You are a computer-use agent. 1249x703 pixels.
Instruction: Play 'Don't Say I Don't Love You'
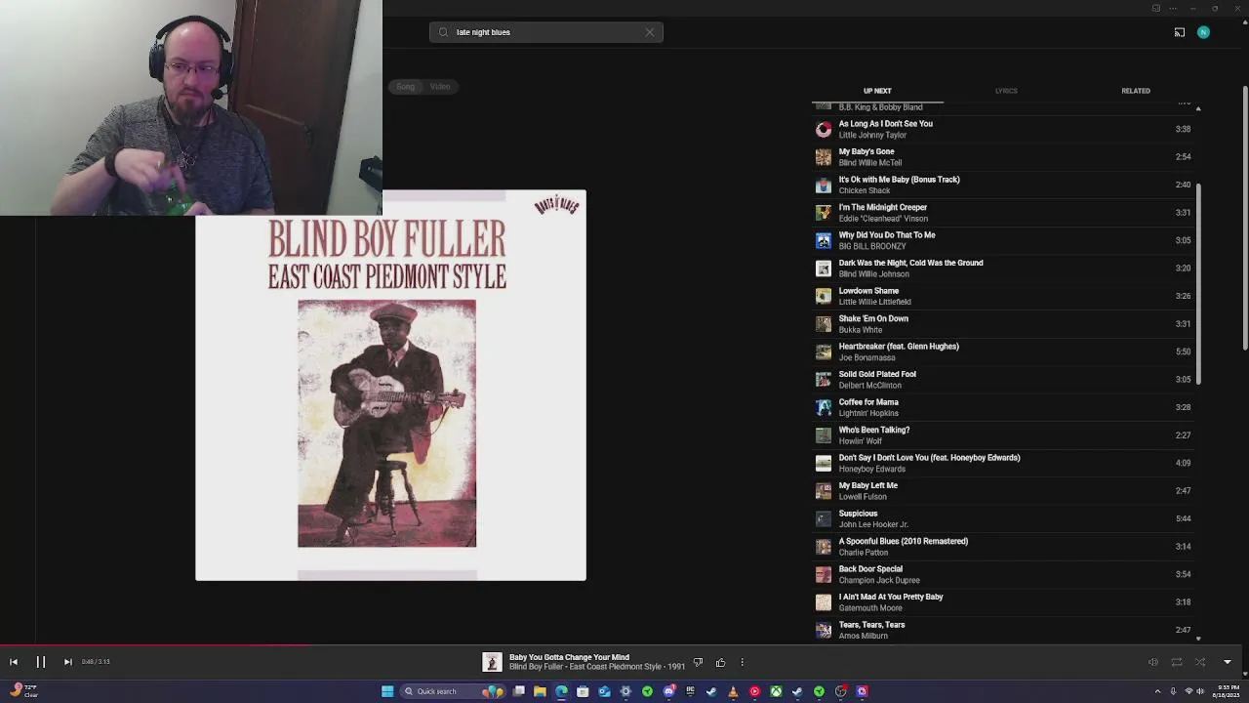click(x=1003, y=463)
